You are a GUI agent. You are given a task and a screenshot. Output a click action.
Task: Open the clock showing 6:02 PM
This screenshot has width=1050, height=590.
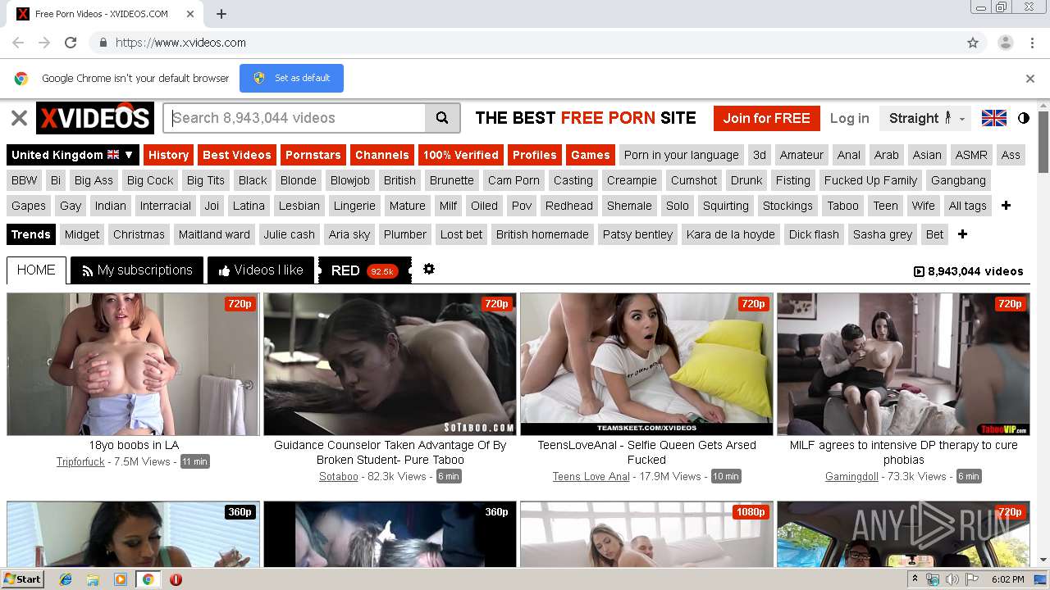[x=1007, y=579]
